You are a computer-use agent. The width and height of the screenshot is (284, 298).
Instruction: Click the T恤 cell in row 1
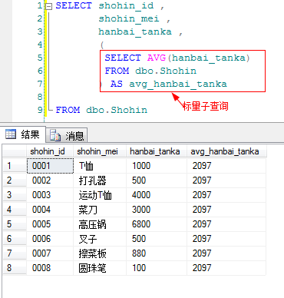[100, 166]
